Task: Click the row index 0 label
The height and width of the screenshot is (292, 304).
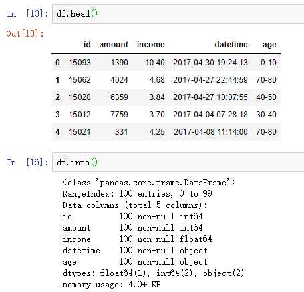Action: [57, 63]
